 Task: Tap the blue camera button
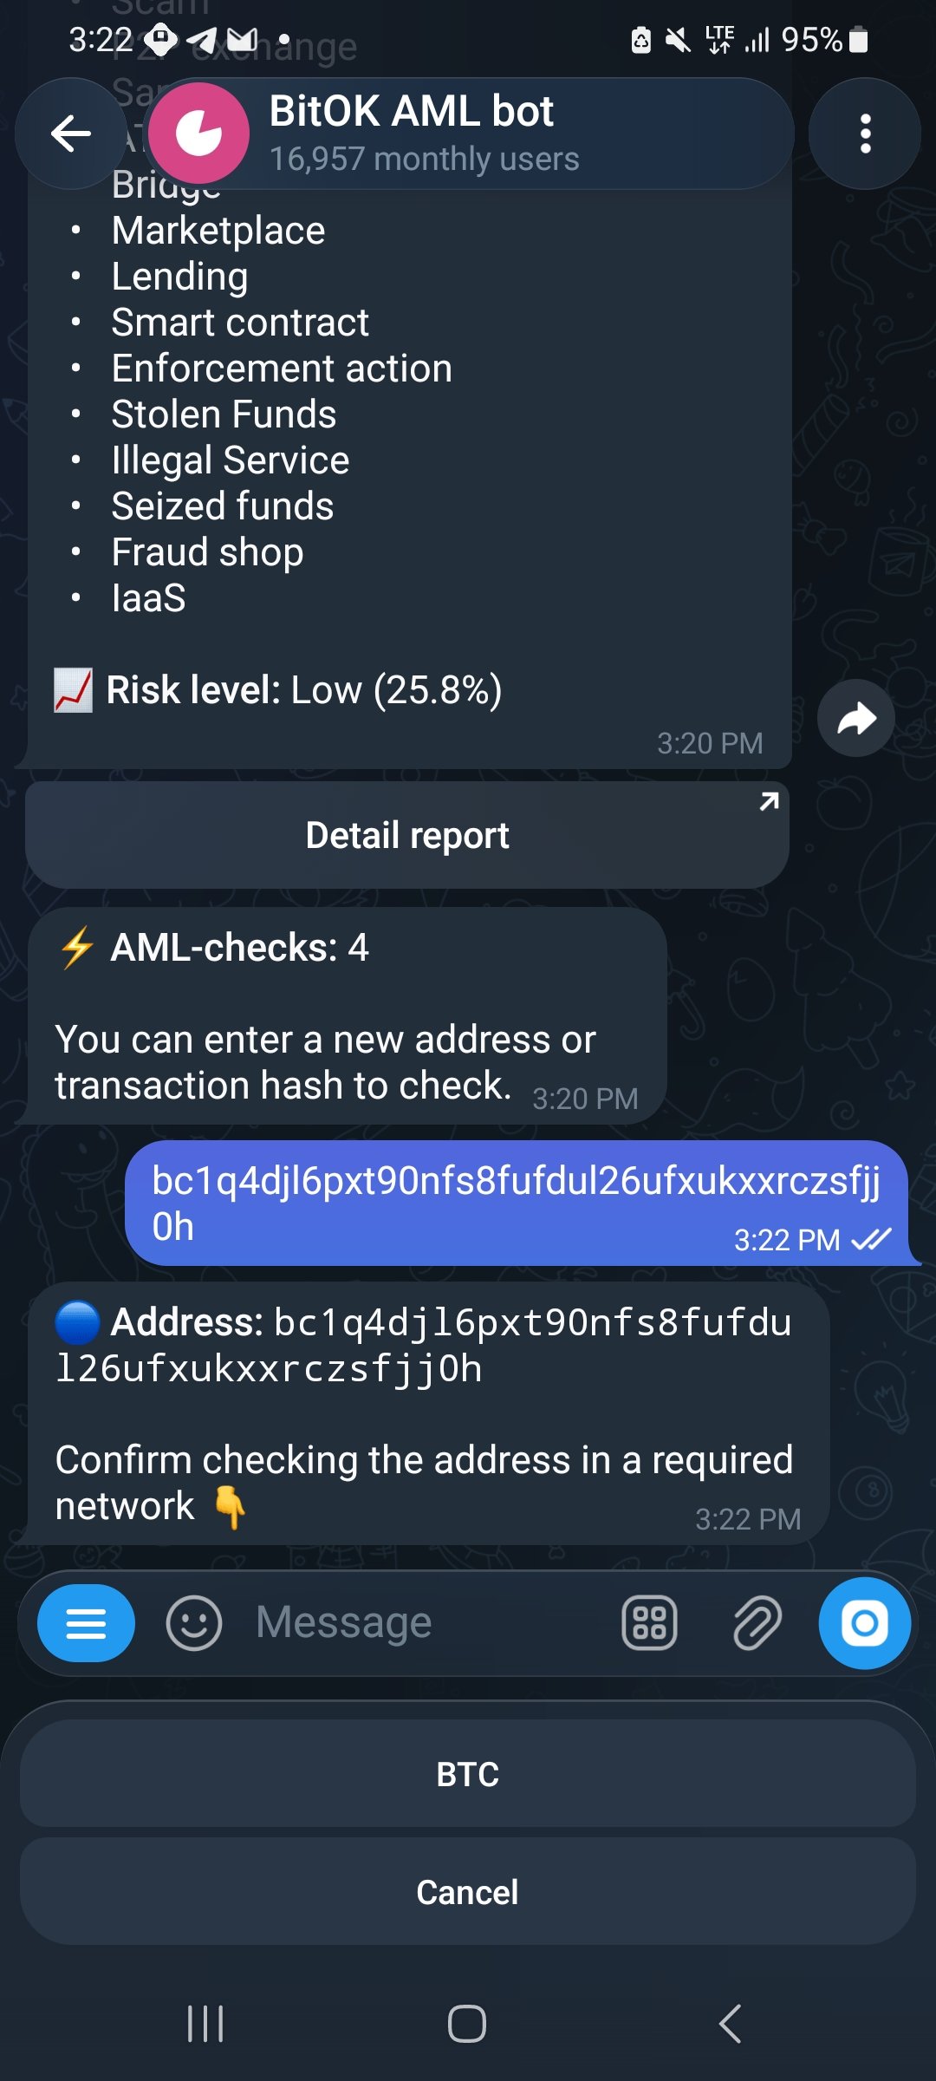(x=865, y=1623)
